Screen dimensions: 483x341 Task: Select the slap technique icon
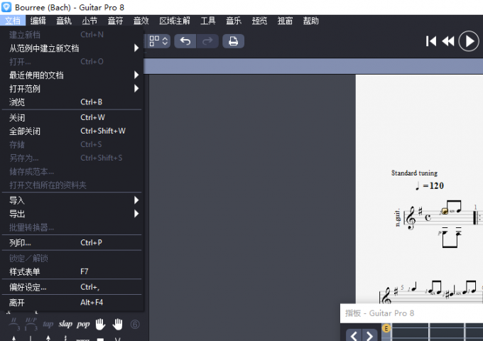65,324
